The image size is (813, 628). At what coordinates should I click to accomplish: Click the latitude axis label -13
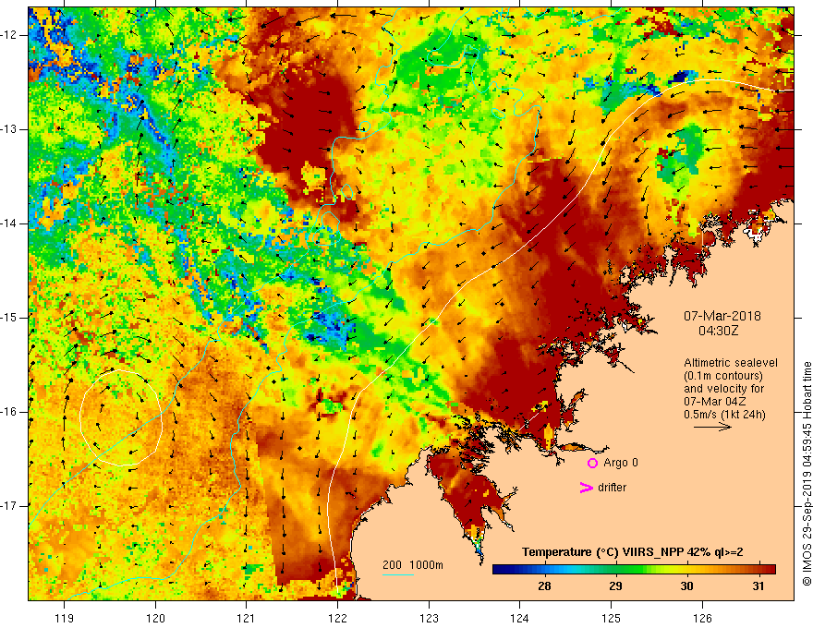pyautogui.click(x=9, y=129)
